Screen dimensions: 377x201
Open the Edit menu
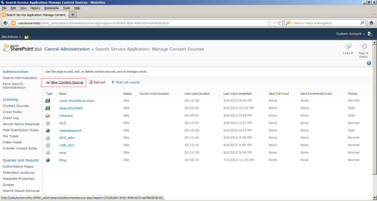point(13,8)
